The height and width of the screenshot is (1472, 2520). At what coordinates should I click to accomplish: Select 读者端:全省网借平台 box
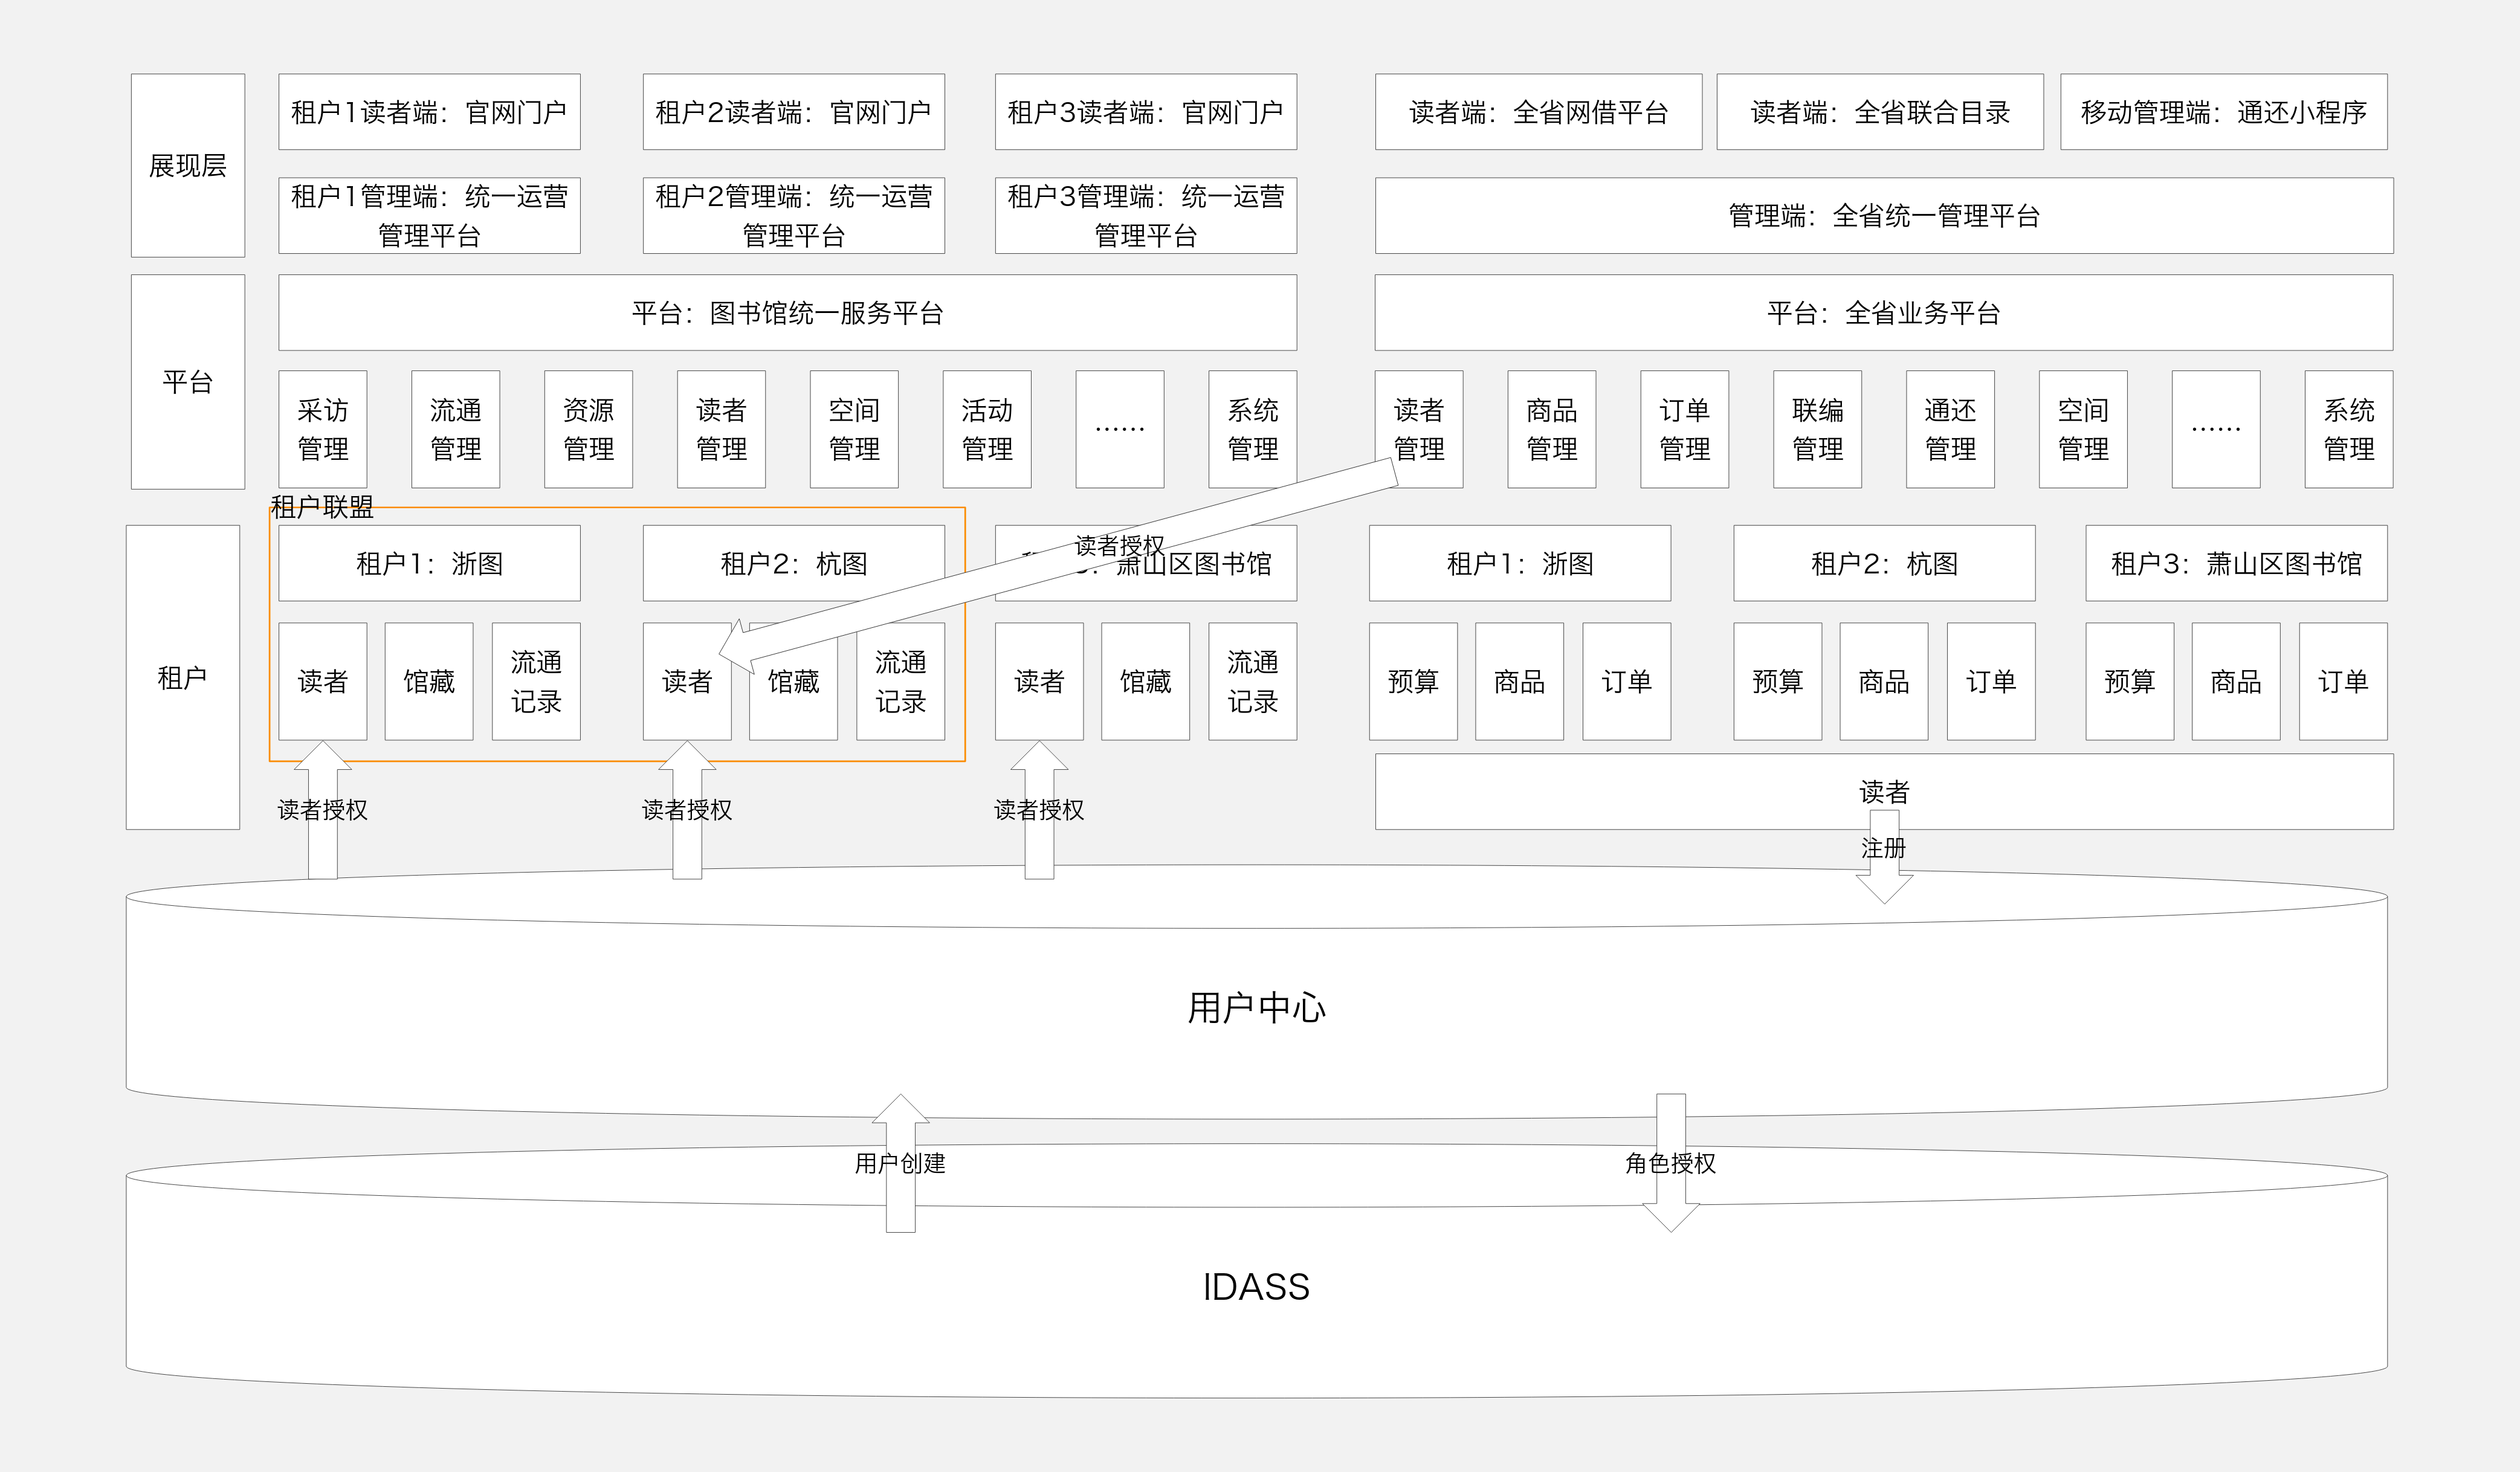coord(1538,112)
